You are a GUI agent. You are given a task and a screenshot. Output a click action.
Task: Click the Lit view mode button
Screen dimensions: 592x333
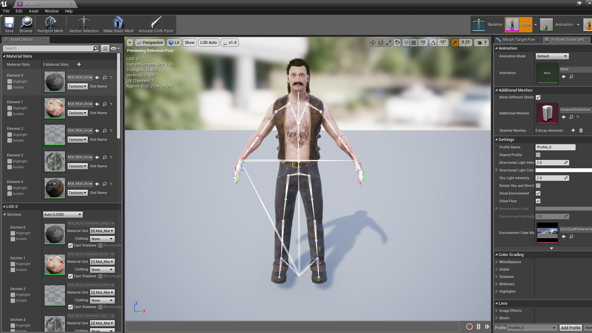pyautogui.click(x=174, y=43)
